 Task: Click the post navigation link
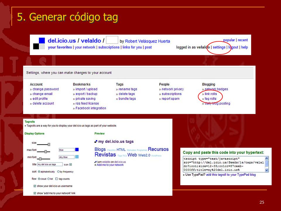[x=148, y=47]
